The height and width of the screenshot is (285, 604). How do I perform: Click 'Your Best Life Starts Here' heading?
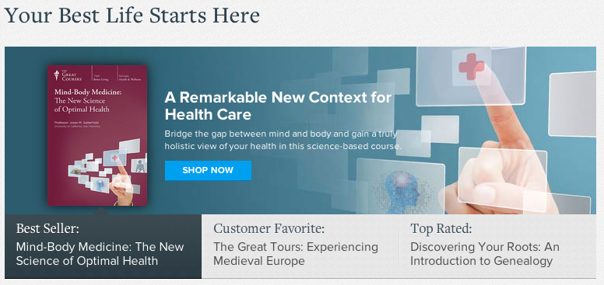click(x=132, y=16)
